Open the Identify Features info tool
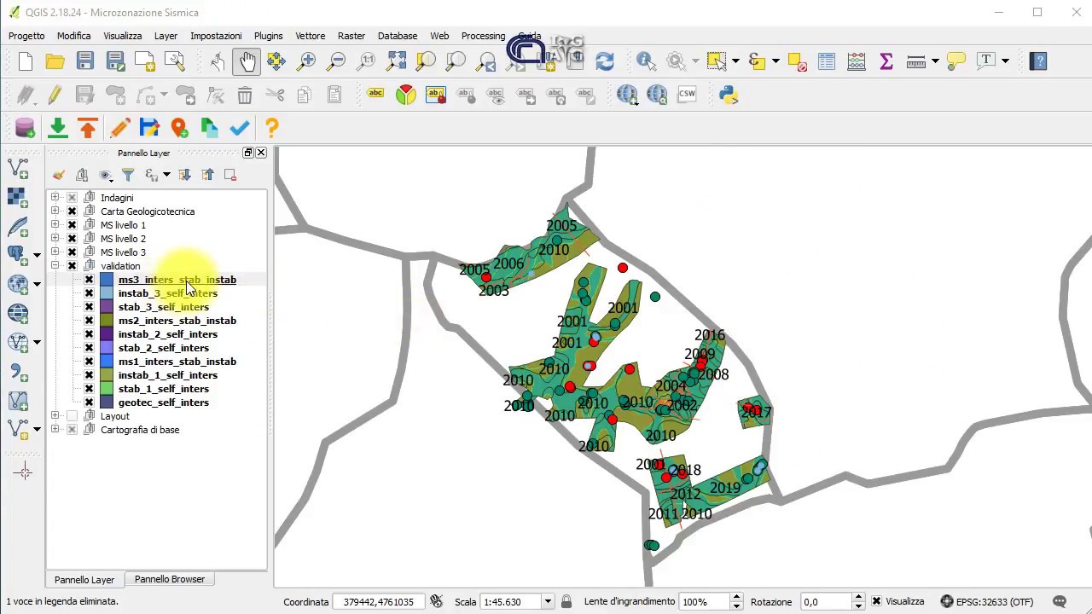This screenshot has height=614, width=1092. [645, 61]
